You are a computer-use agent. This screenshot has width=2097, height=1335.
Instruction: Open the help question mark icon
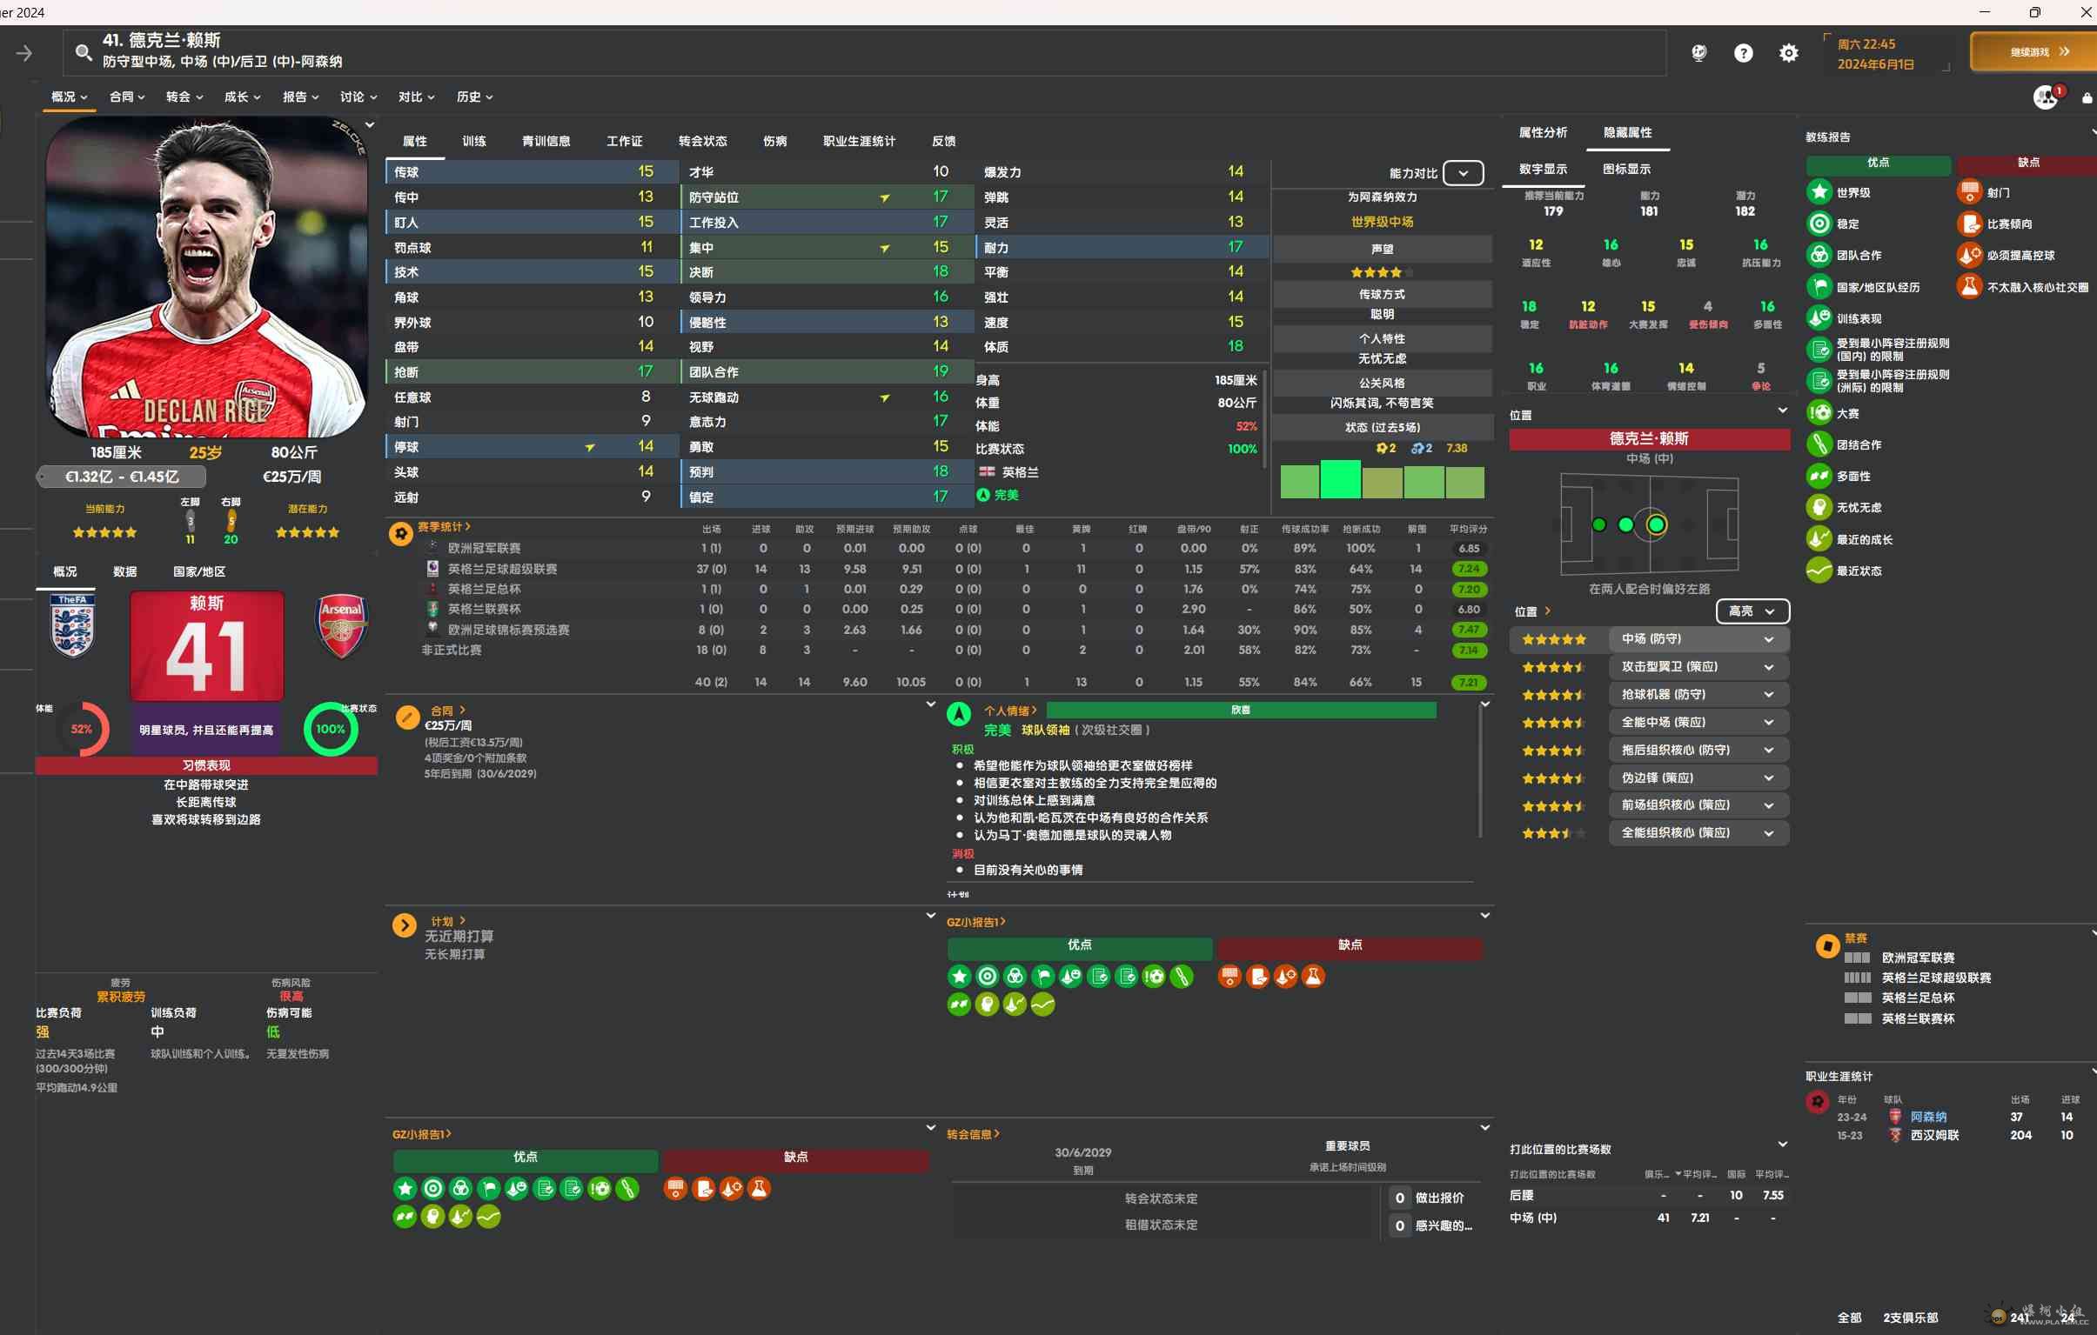(1744, 53)
